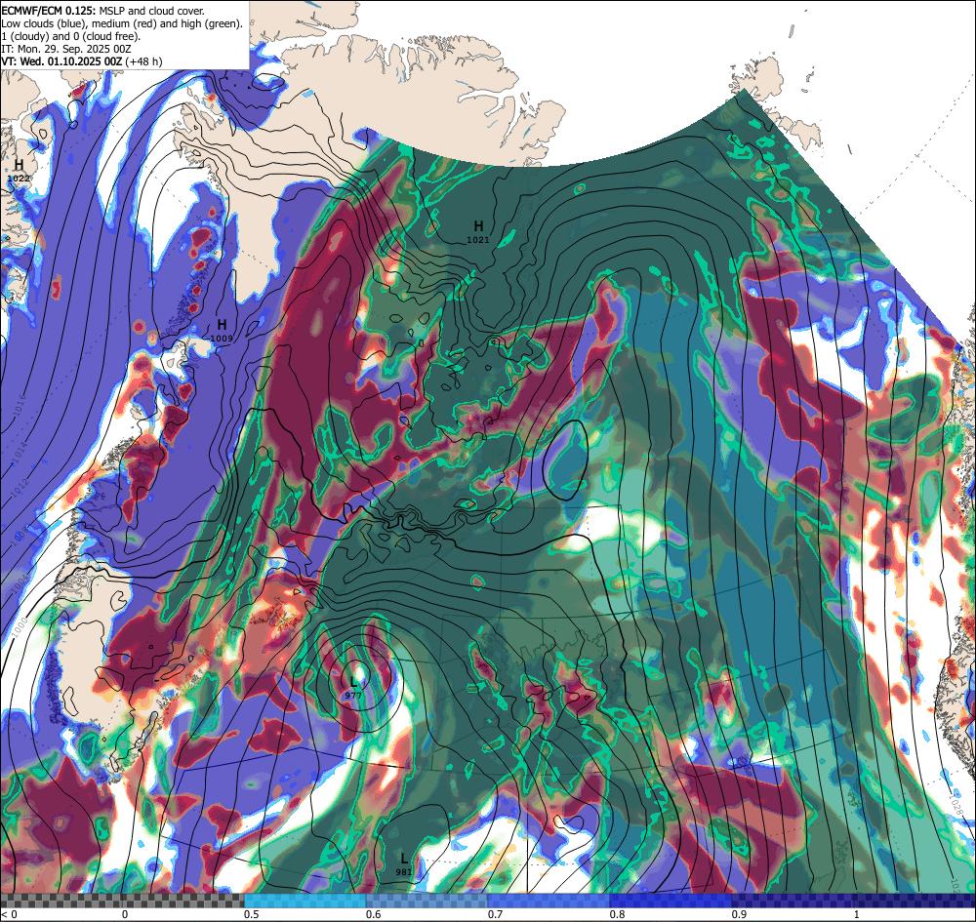
Task: Click the '0.5' legend label
Action: 252,914
